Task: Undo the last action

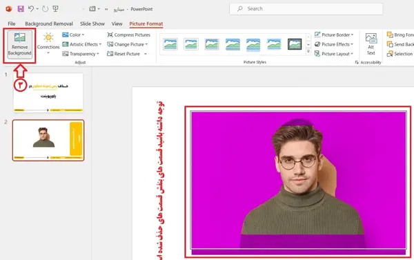Action: coord(31,9)
